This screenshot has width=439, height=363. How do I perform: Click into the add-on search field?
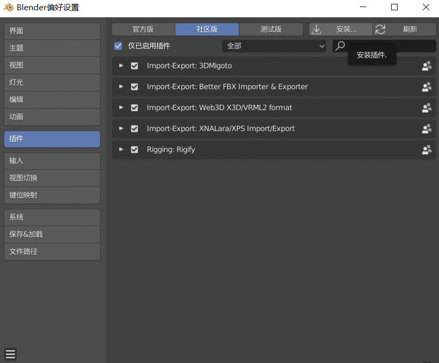pos(384,46)
